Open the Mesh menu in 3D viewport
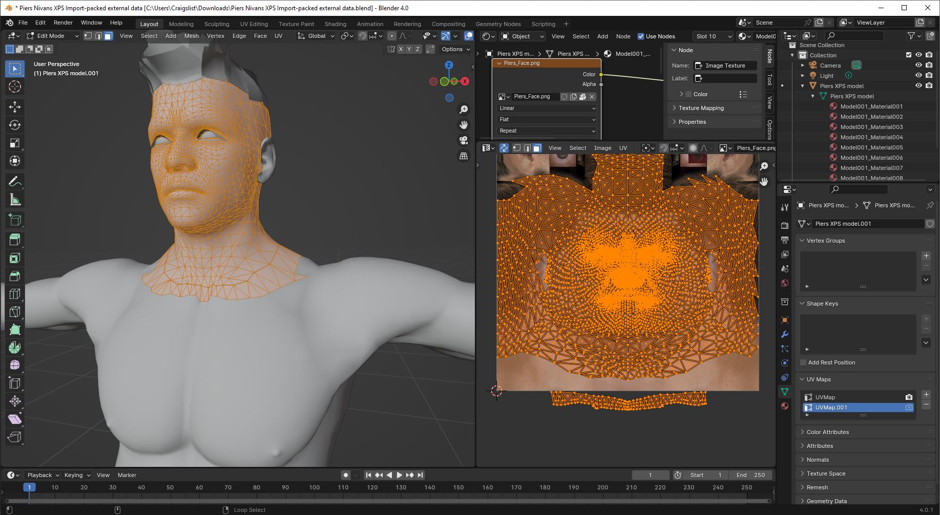This screenshot has height=515, width=940. point(192,36)
